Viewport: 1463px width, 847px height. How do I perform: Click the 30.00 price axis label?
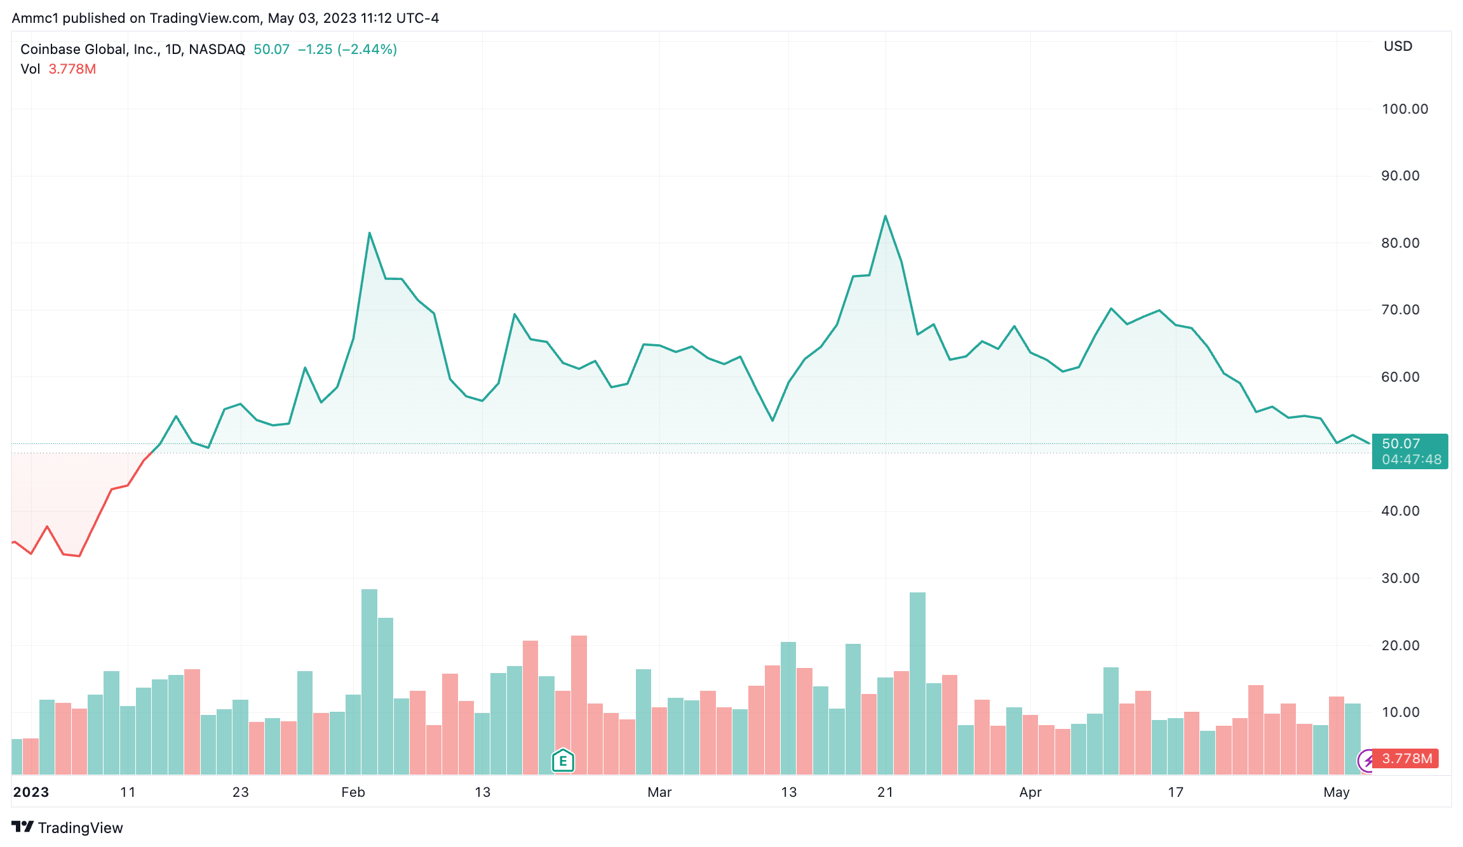click(x=1400, y=578)
